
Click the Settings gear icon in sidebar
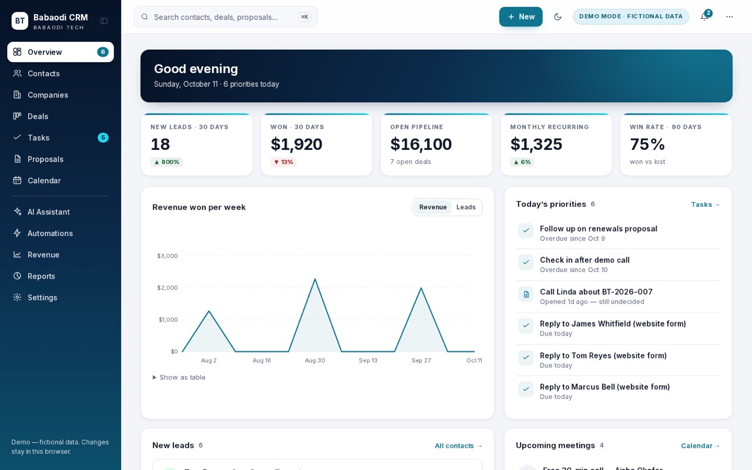pyautogui.click(x=17, y=297)
